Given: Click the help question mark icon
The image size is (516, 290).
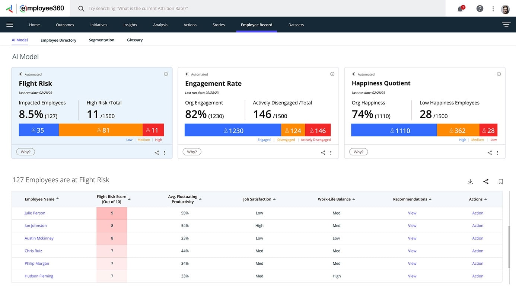Looking at the screenshot, I should tap(480, 9).
